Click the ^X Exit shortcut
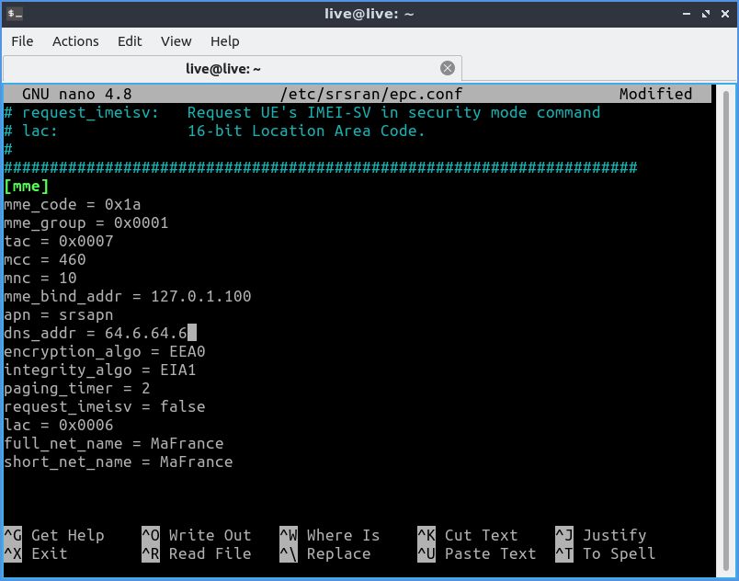This screenshot has height=581, width=739. pos(36,553)
